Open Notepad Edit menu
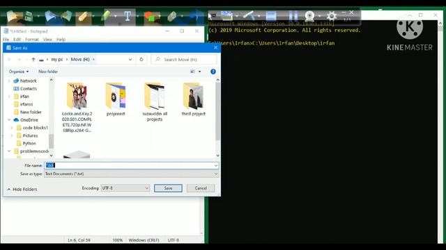 pyautogui.click(x=17, y=40)
